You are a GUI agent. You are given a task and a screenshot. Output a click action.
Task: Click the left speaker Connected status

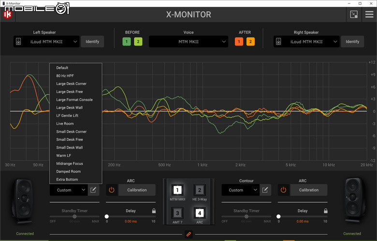coord(25,234)
